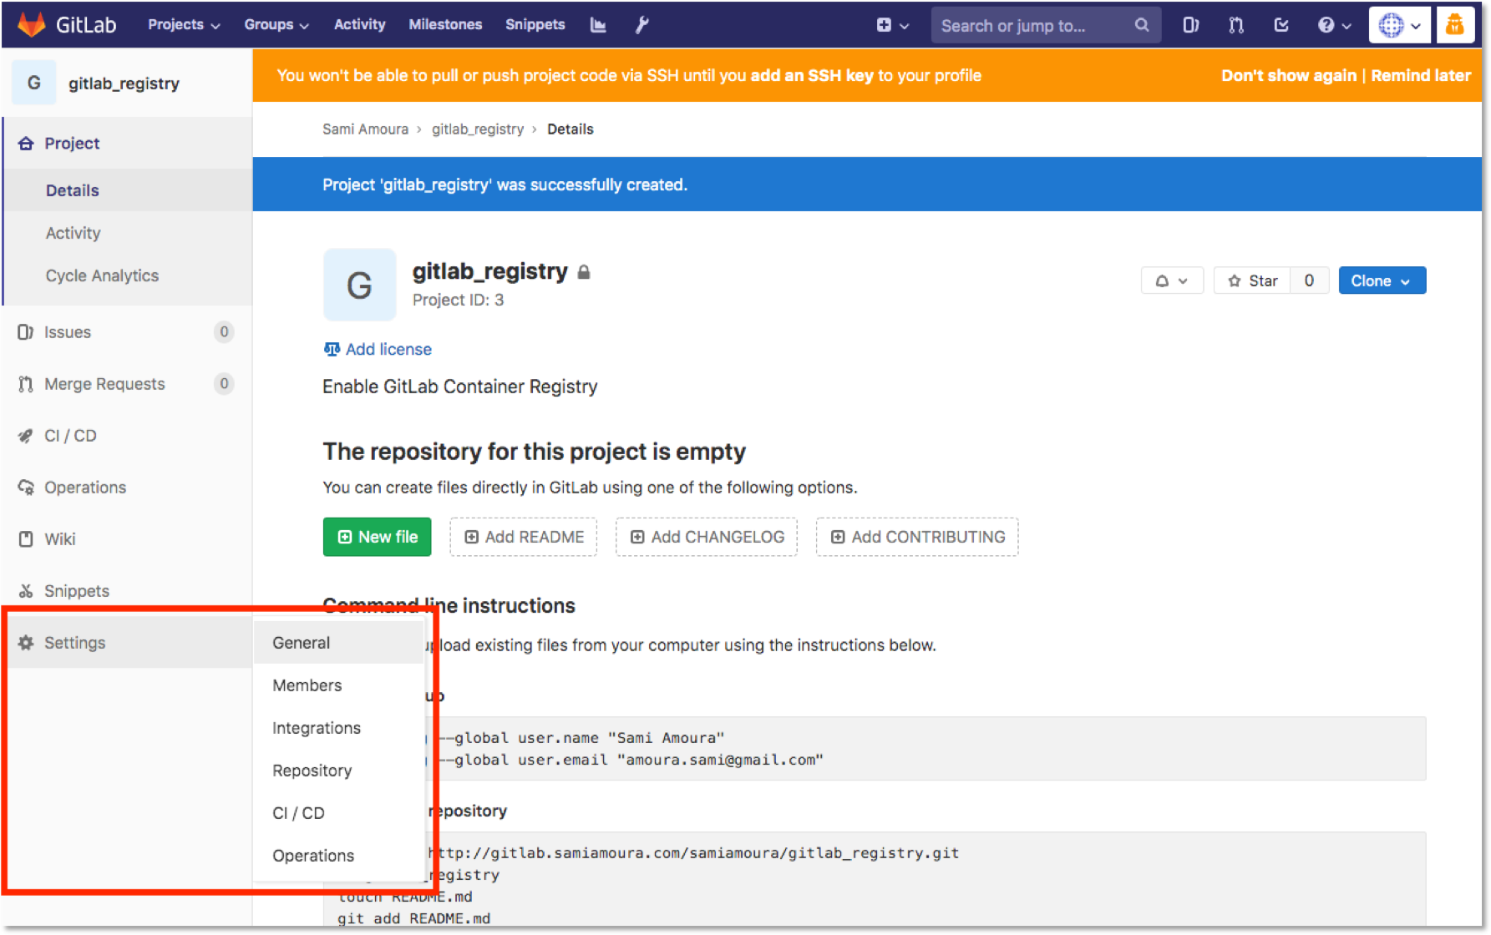Click the merge requests icon in top bar
1491x935 pixels.
coord(1235,24)
